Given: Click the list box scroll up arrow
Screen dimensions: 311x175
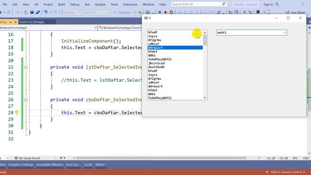Looking at the screenshot, I should coord(205,33).
